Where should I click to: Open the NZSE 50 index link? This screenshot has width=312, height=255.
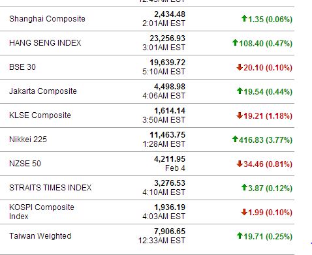click(25, 164)
